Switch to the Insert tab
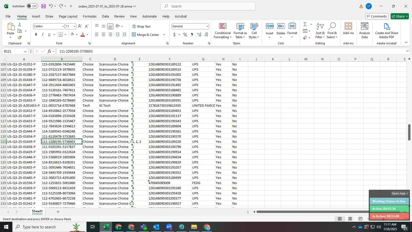Viewport: 412px width, 232px height. point(36,16)
